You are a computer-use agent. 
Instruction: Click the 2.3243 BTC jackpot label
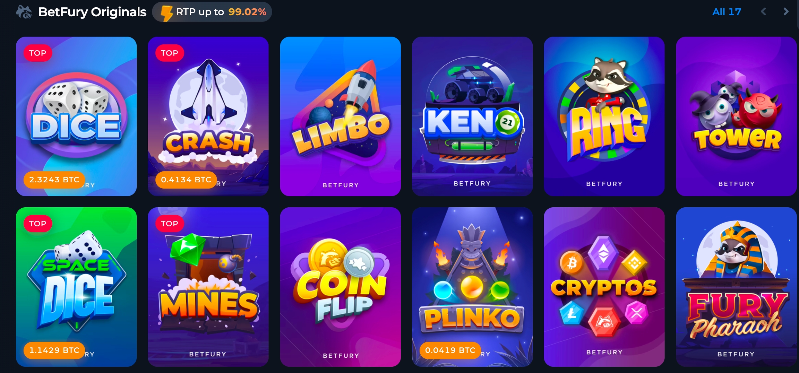click(54, 180)
